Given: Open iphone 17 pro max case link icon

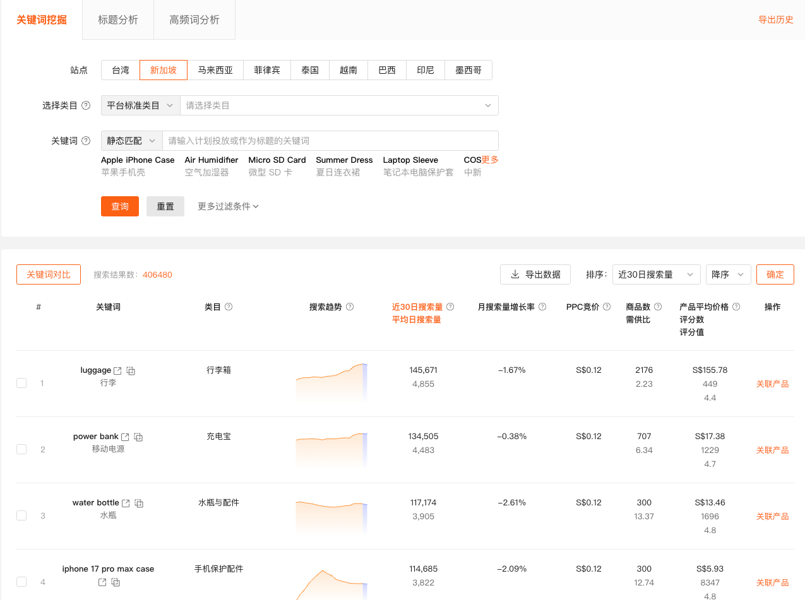Looking at the screenshot, I should click(102, 582).
